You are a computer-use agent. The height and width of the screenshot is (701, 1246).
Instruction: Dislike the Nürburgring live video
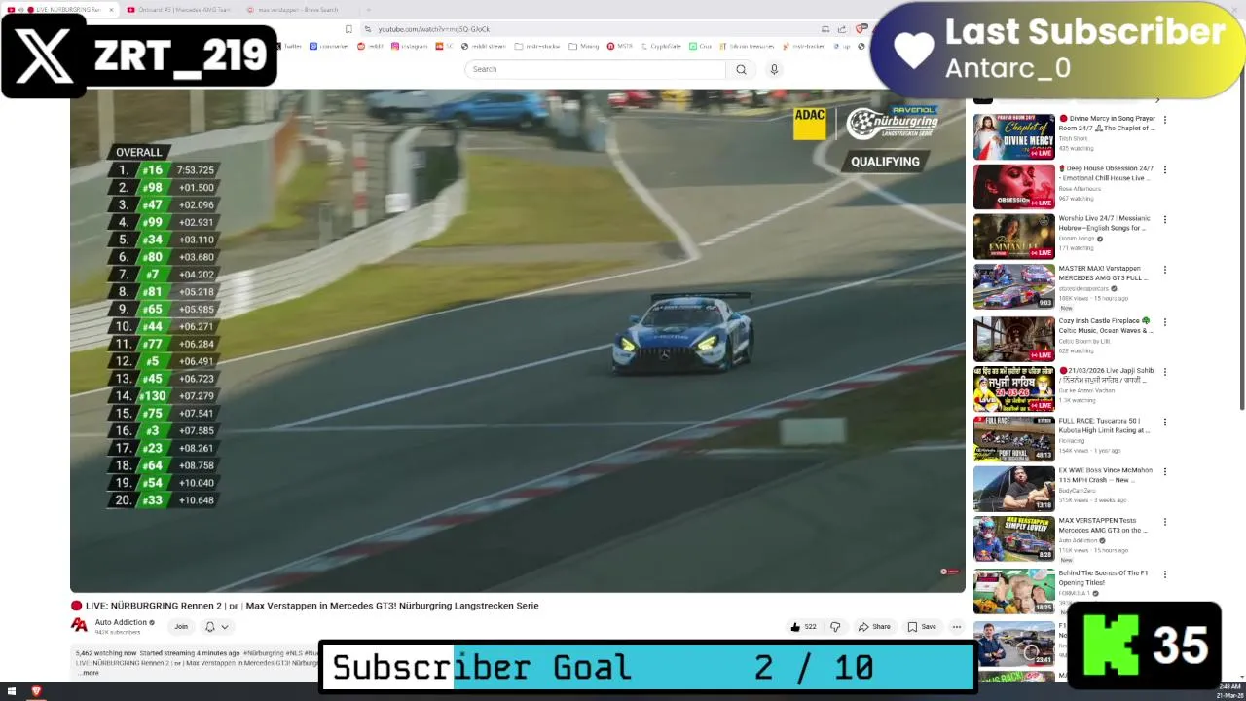835,627
